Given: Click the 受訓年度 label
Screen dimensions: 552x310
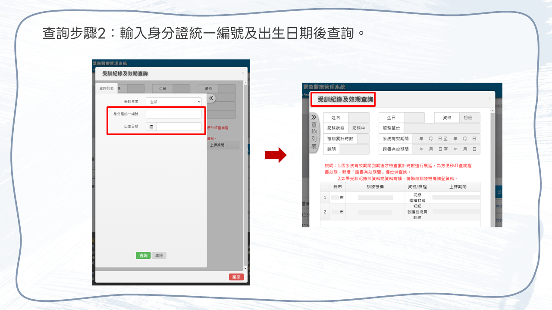Looking at the screenshot, I should (x=131, y=102).
